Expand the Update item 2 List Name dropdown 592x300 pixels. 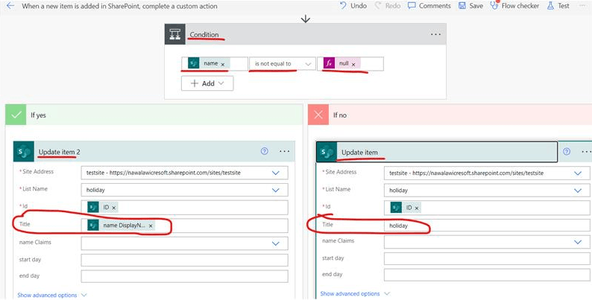pos(276,190)
